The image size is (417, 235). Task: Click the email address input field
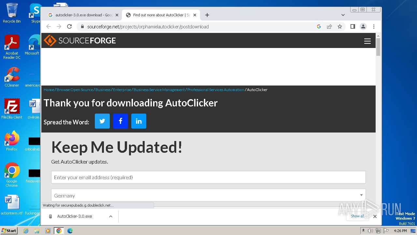point(208,177)
